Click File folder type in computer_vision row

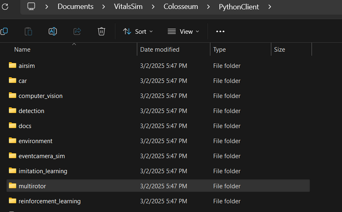click(227, 96)
